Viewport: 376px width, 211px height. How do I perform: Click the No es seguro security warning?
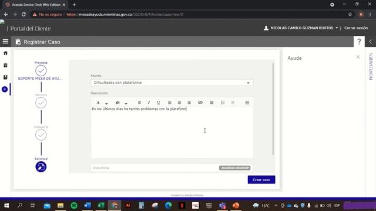(47, 15)
